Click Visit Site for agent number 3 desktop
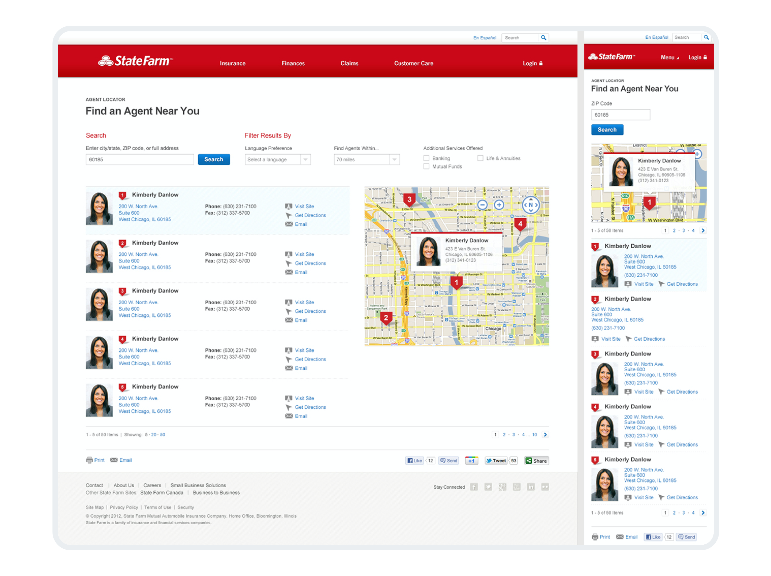Viewport: 771px width, 576px height. click(304, 302)
